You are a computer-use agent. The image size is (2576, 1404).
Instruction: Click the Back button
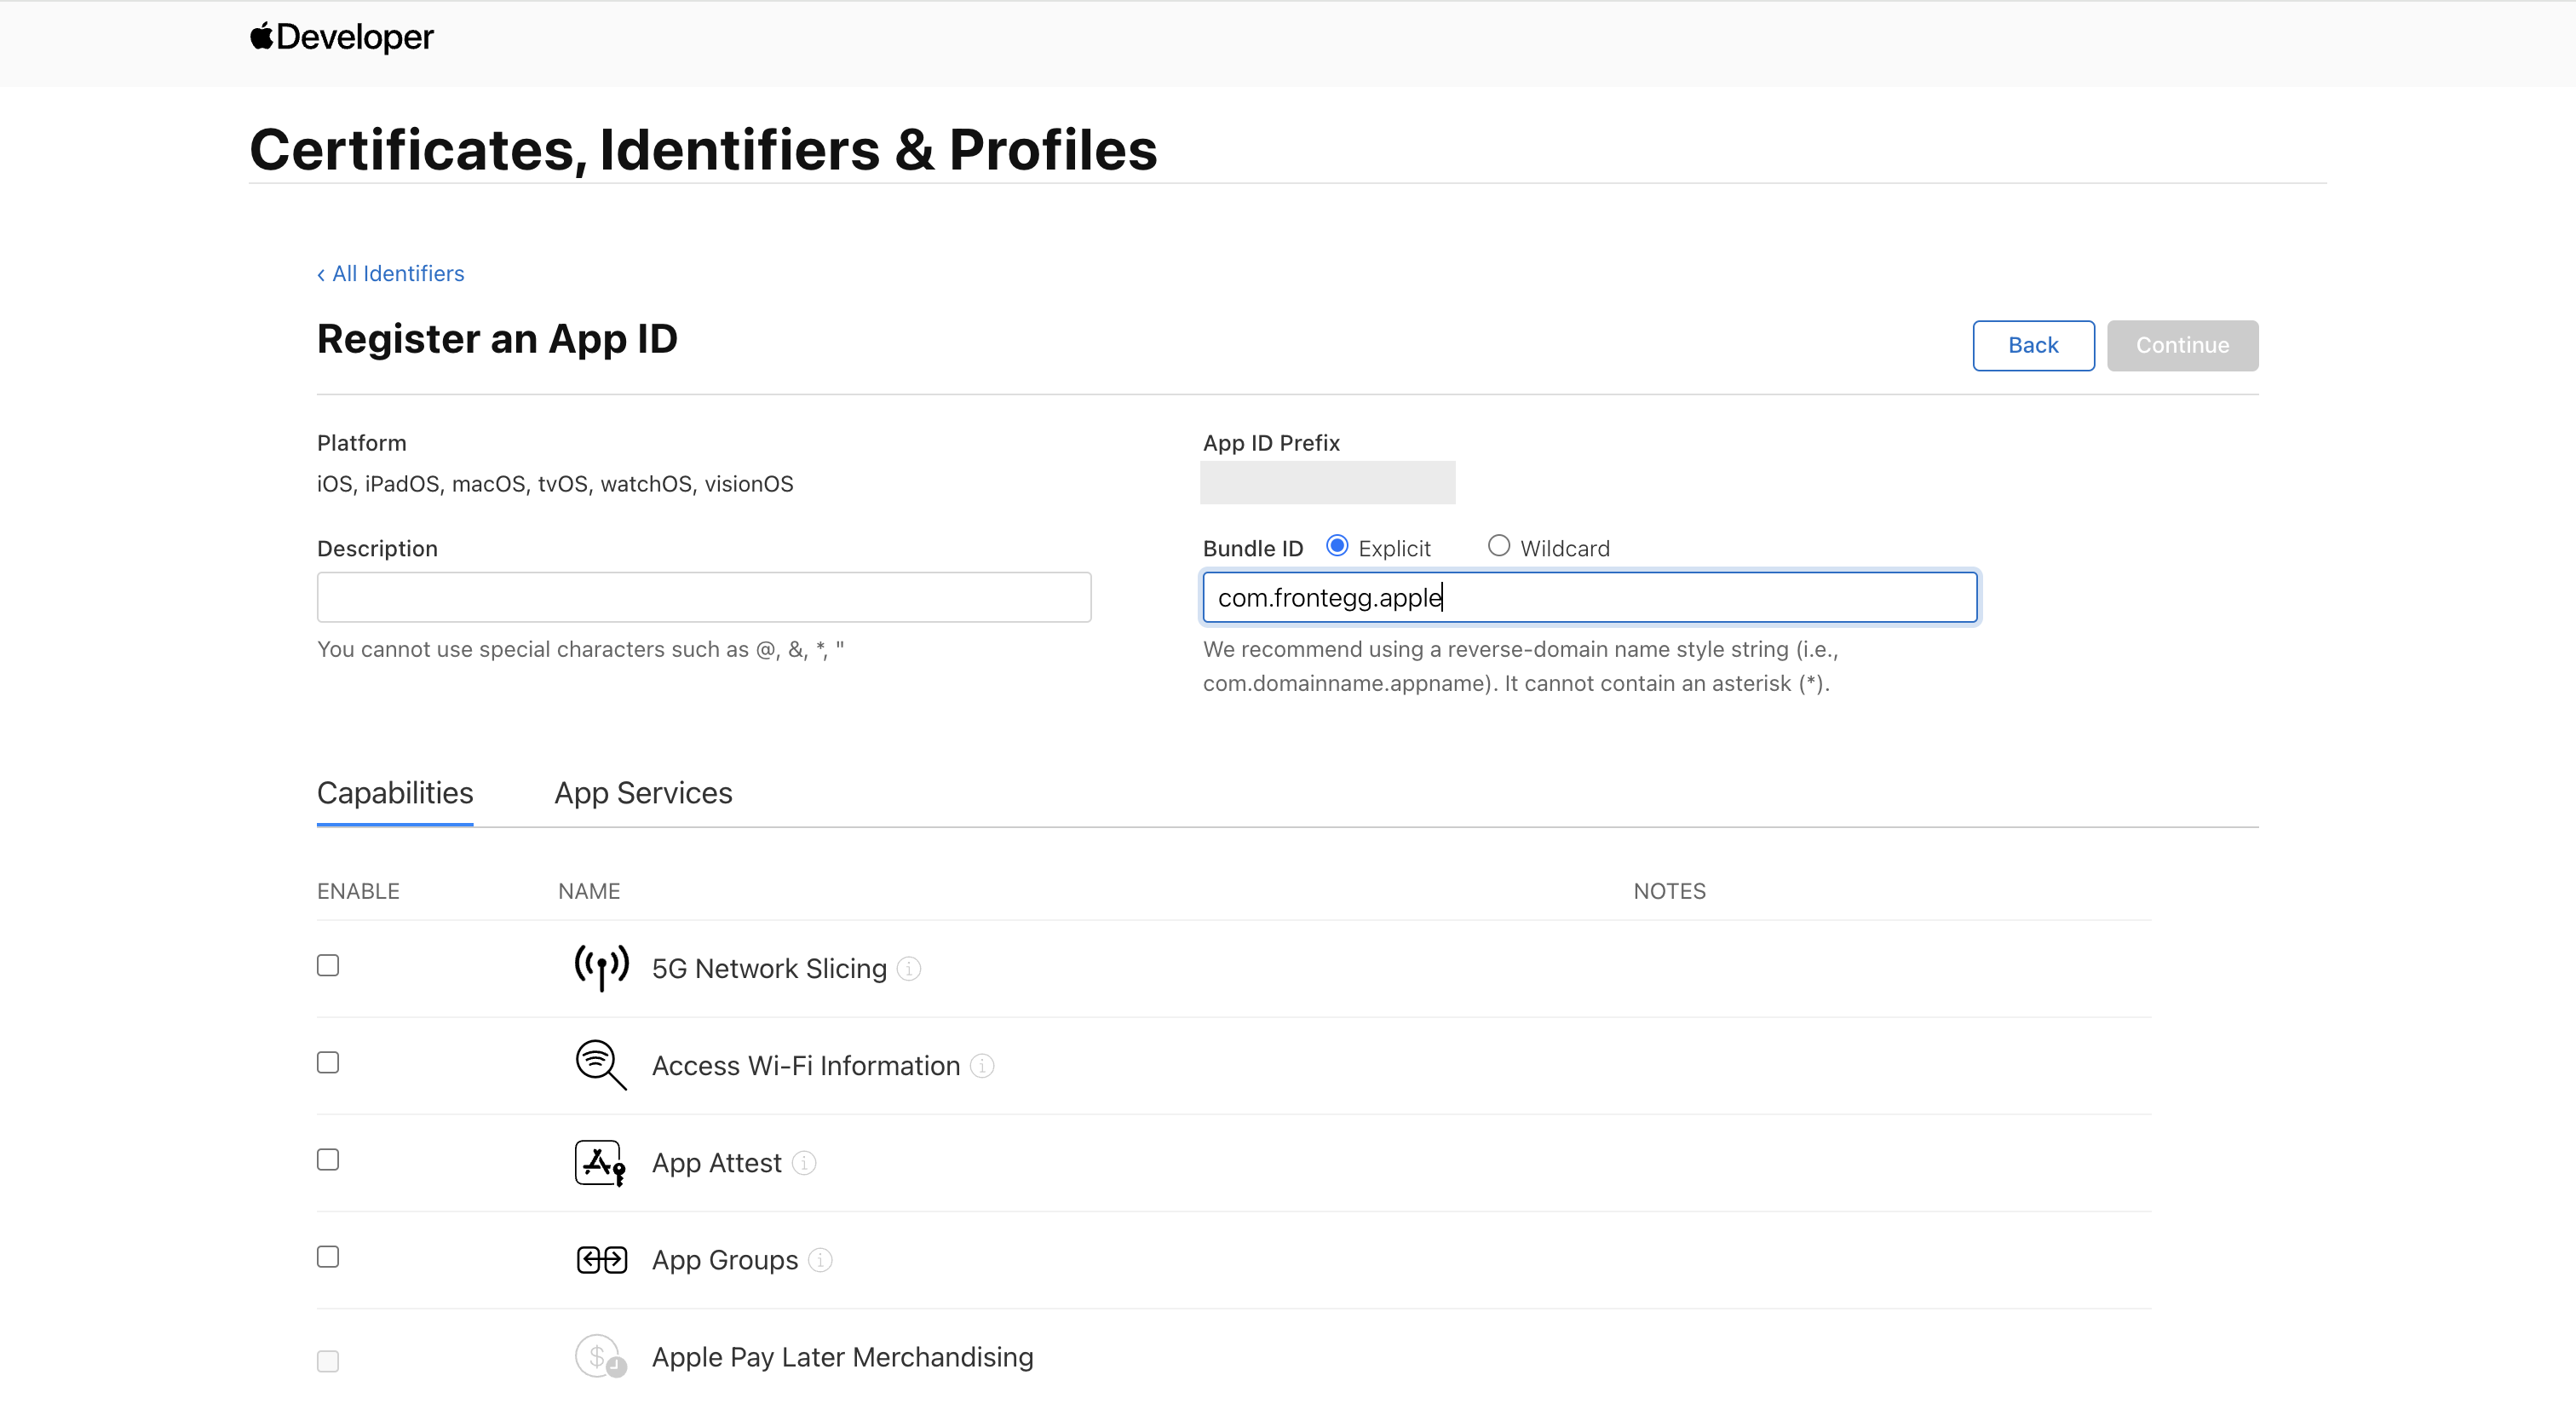tap(2033, 345)
